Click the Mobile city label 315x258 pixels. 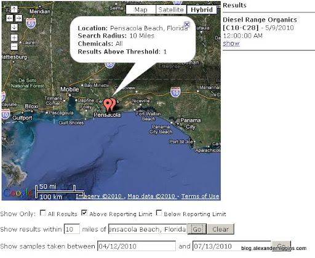pyautogui.click(x=70, y=89)
